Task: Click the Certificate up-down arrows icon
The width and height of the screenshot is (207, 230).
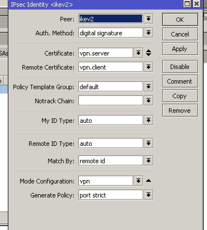Action: [149, 53]
